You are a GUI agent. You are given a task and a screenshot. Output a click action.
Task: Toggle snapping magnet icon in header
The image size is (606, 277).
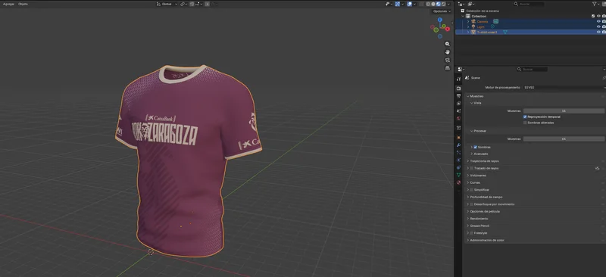coord(192,4)
